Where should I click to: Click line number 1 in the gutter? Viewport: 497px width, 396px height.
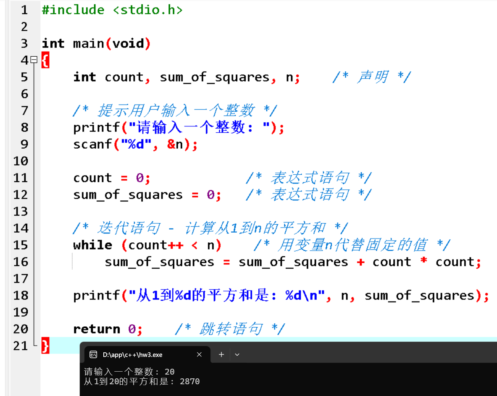tap(24, 10)
